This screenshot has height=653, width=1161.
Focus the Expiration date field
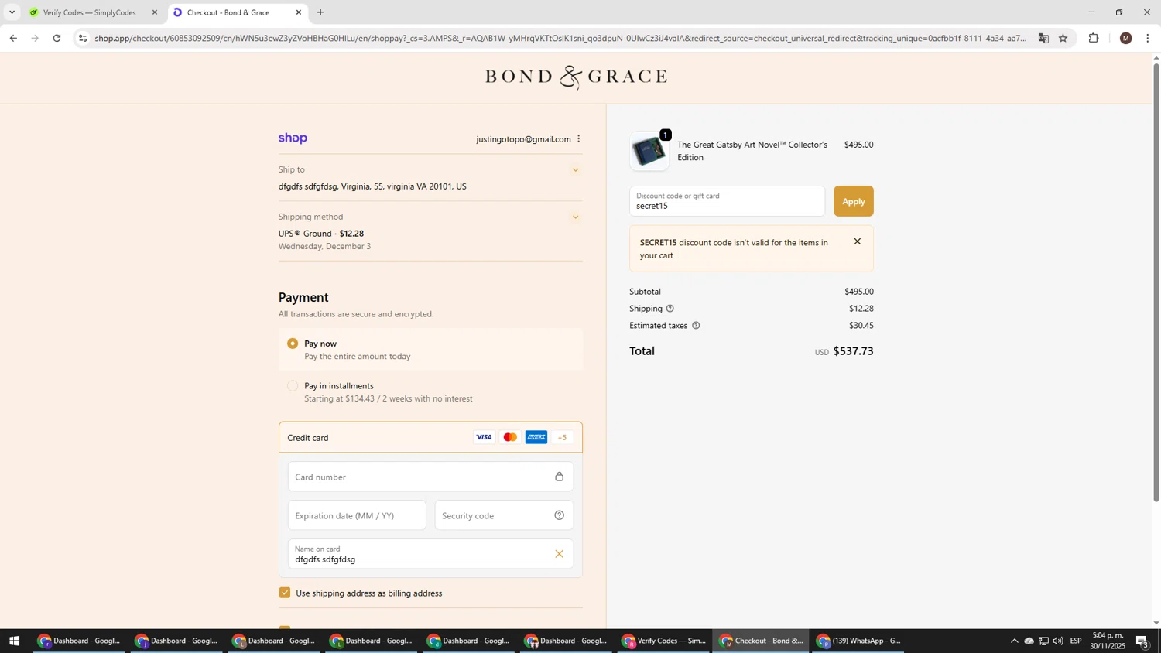pos(357,515)
